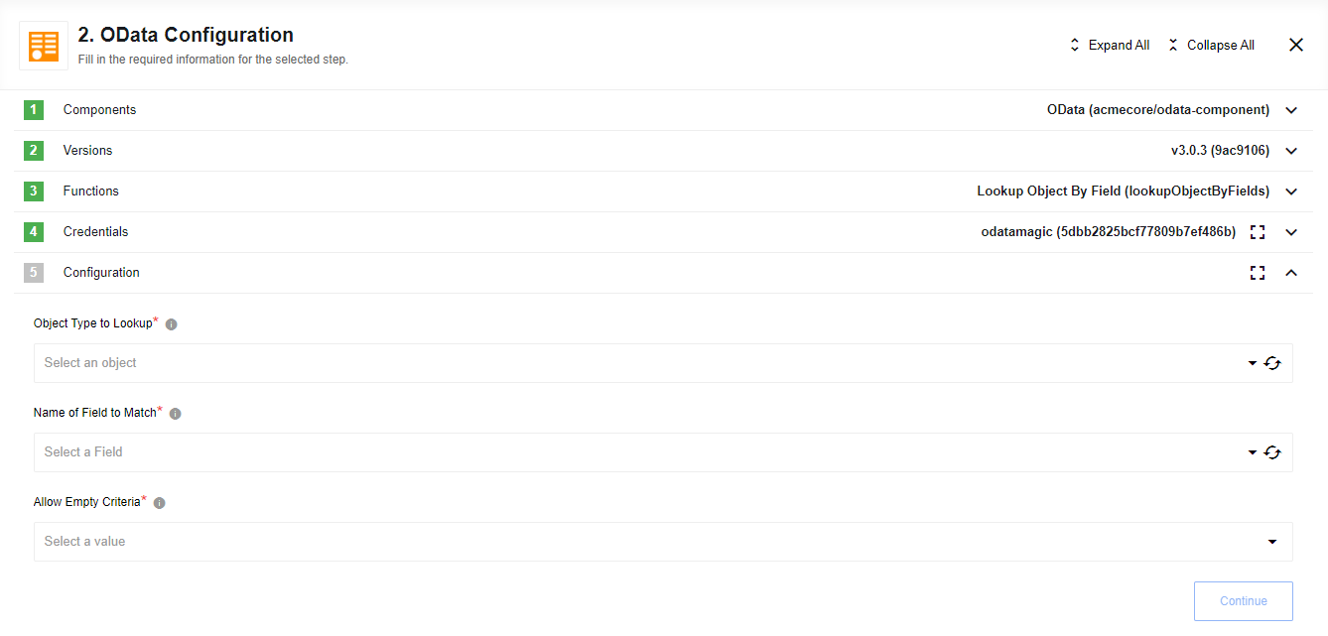This screenshot has width=1328, height=636.
Task: Collapse the Configuration section chevron
Action: coord(1291,272)
